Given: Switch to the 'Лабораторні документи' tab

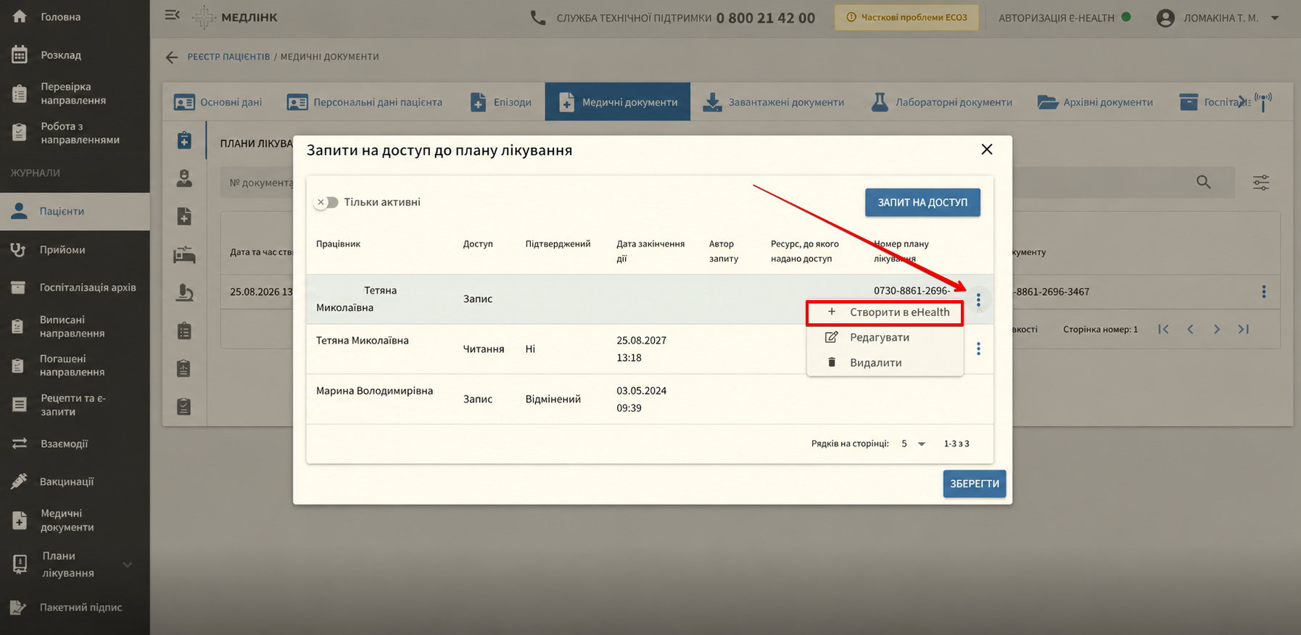Looking at the screenshot, I should pyautogui.click(x=941, y=102).
